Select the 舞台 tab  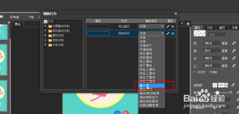pyautogui.click(x=18, y=24)
